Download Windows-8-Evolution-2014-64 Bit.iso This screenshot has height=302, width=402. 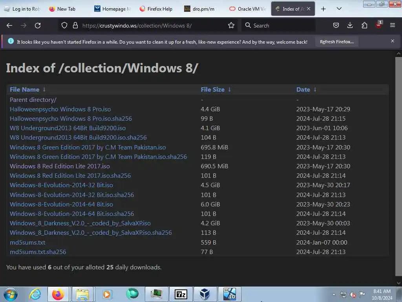(61, 204)
